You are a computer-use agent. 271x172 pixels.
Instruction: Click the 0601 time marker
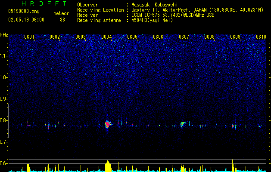29,37
